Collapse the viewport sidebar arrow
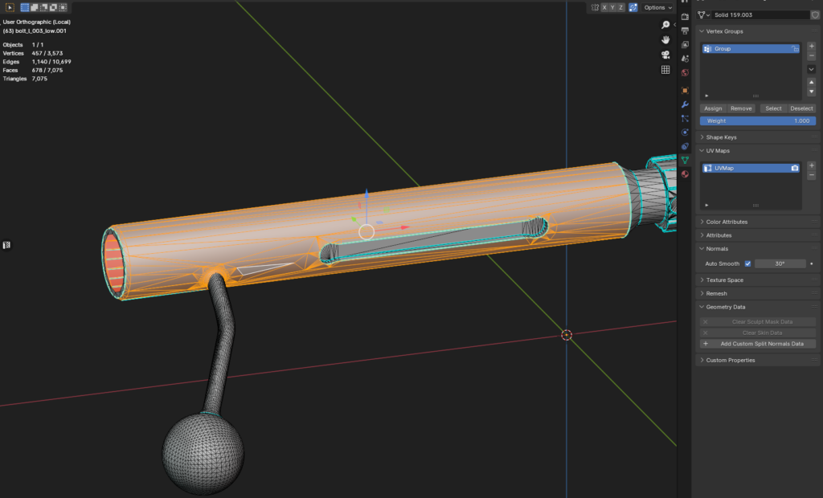 coord(674,25)
